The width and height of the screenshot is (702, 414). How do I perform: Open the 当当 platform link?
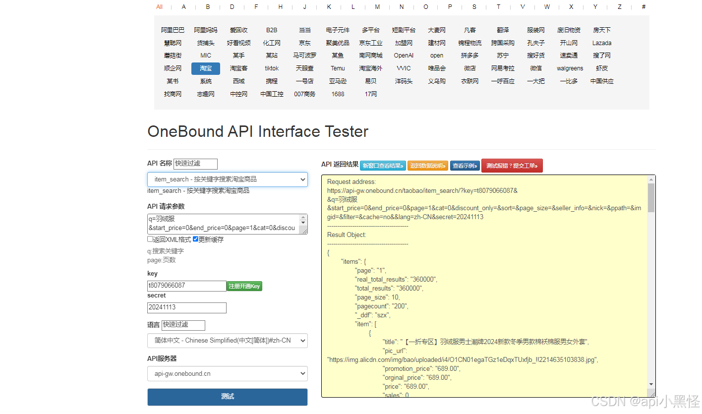(305, 30)
